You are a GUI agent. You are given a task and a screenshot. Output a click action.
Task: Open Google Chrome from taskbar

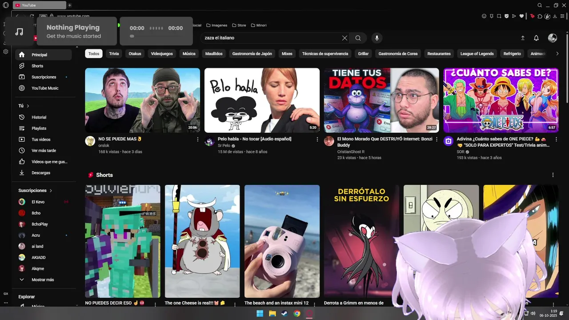297,313
